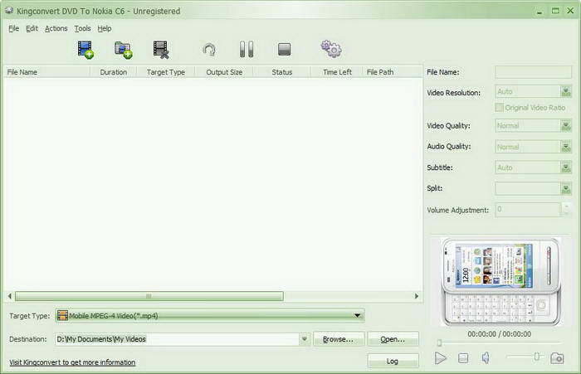Expand the Target Type dropdown
Screen dimensions: 581x374
click(x=358, y=315)
